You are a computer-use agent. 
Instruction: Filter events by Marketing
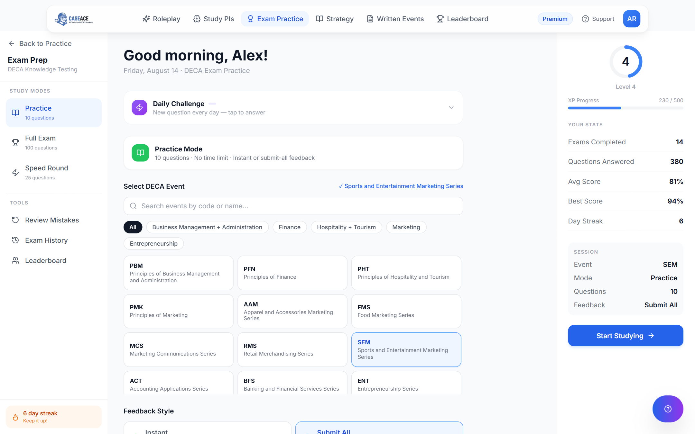(x=406, y=227)
